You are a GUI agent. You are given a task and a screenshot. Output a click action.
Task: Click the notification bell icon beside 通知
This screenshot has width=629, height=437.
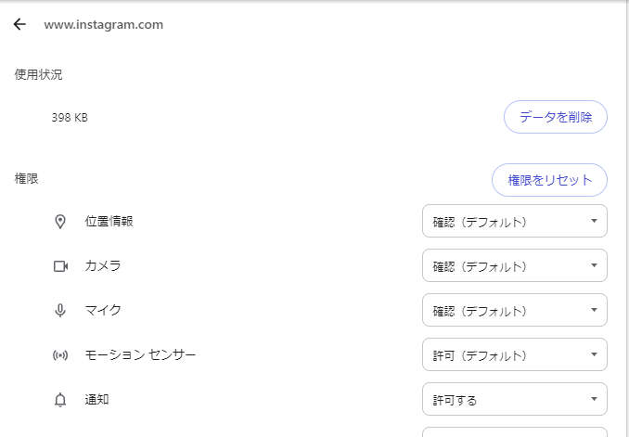click(x=60, y=400)
